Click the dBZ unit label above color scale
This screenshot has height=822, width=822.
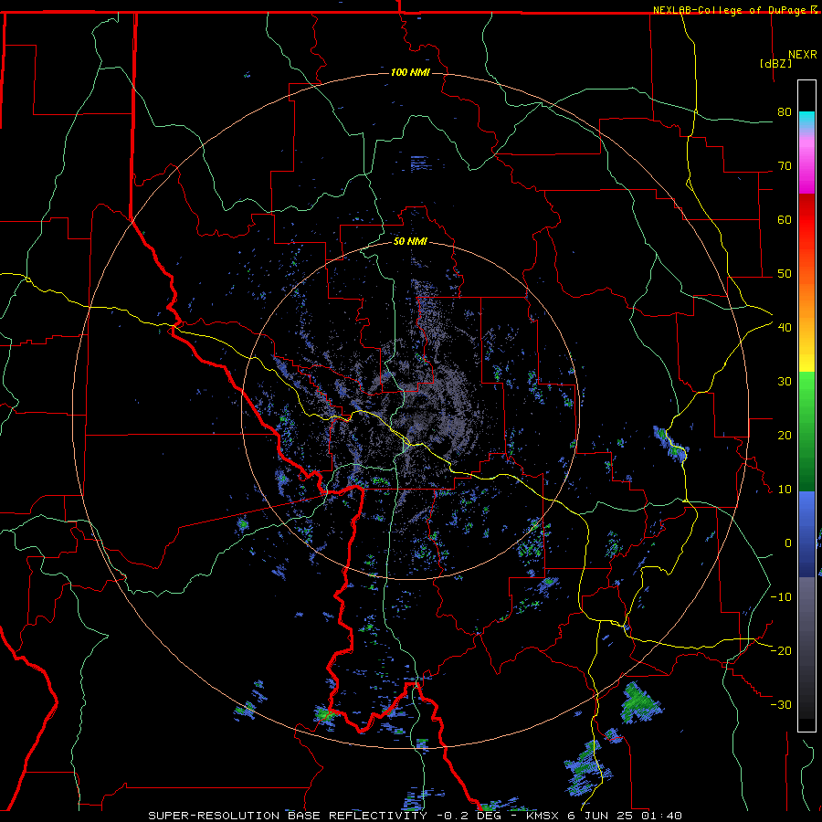(775, 63)
